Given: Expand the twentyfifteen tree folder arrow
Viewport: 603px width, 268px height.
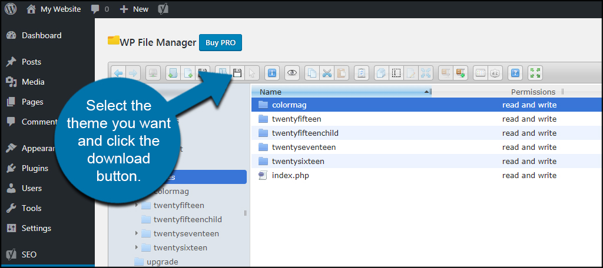Looking at the screenshot, I should point(137,206).
